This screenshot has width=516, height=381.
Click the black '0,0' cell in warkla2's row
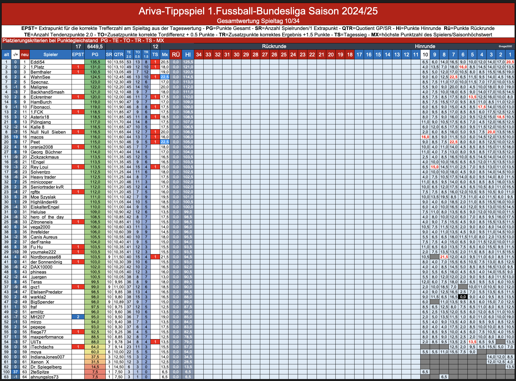pyautogui.click(x=463, y=297)
